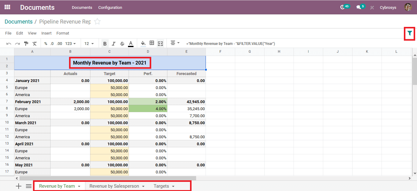Open the View menu

click(x=32, y=33)
